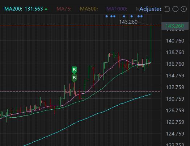The image size is (190, 146).
Task: Click the reset/undo chart view icon
Action: point(167,9)
